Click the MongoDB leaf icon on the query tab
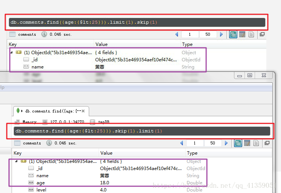The image size is (281, 193). (x=18, y=111)
